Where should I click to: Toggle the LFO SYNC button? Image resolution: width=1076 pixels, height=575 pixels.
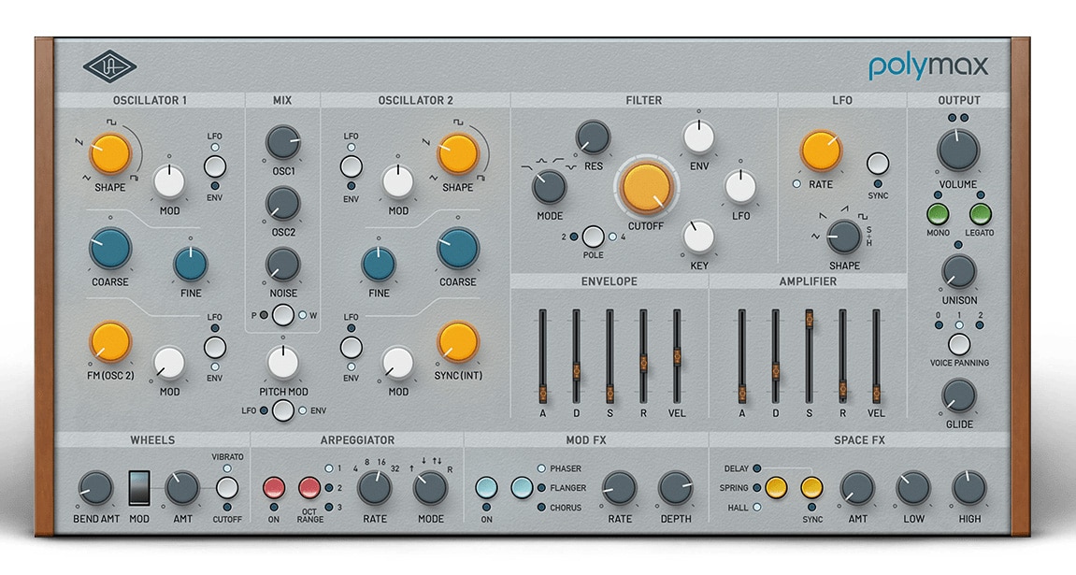878,164
